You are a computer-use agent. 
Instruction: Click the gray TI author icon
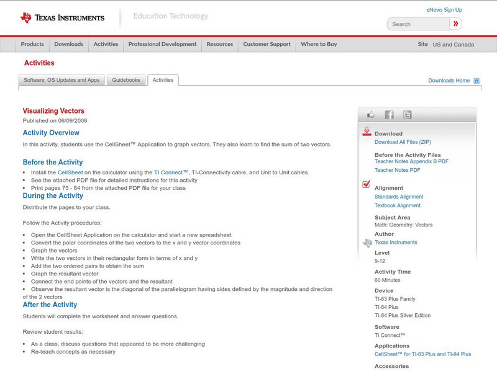[x=367, y=243]
